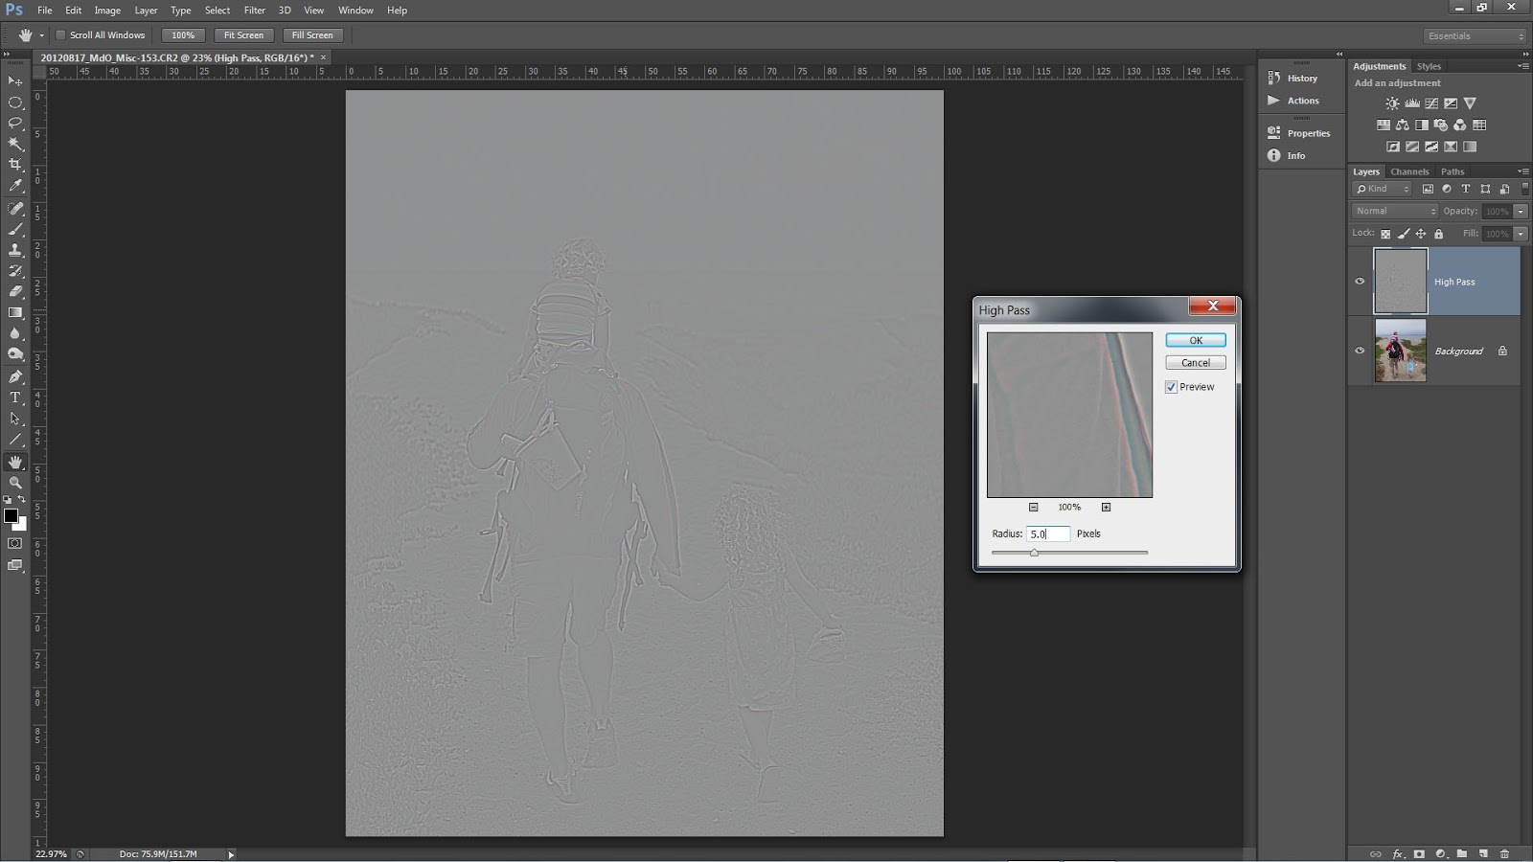
Task: Toggle lock image pixels brush icon
Action: [1404, 234]
